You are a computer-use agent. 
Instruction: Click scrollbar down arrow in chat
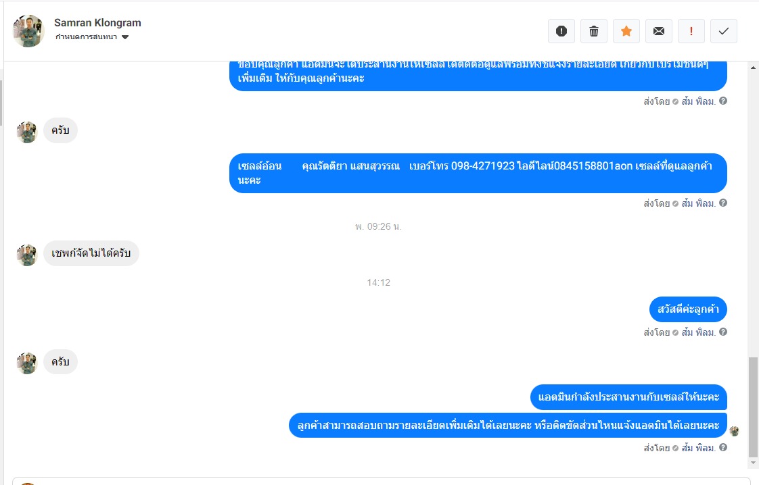753,463
